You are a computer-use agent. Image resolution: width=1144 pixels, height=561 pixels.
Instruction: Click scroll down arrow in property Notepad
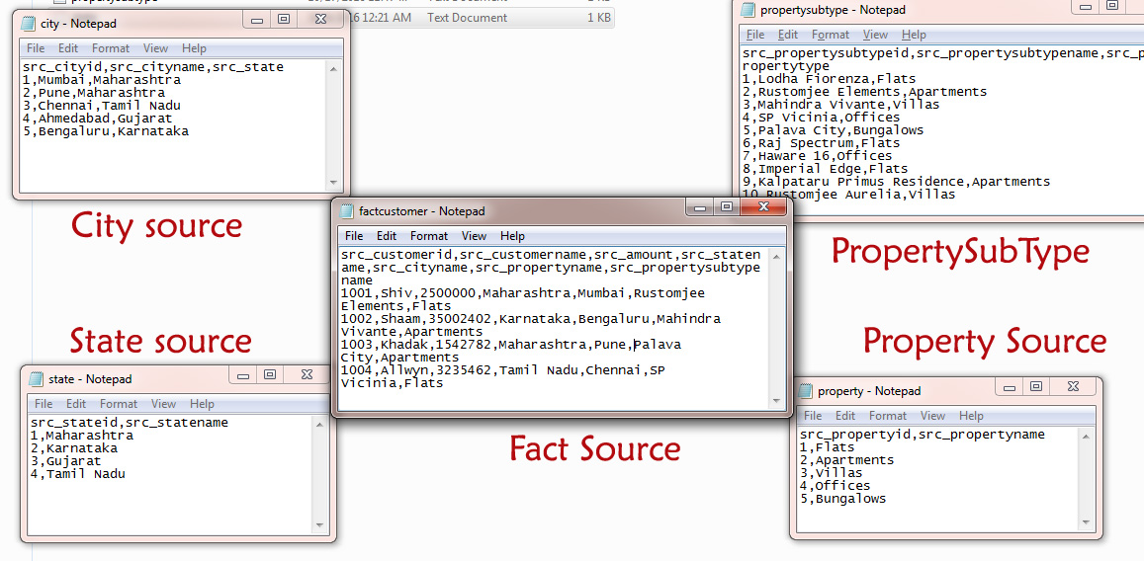tap(1087, 522)
